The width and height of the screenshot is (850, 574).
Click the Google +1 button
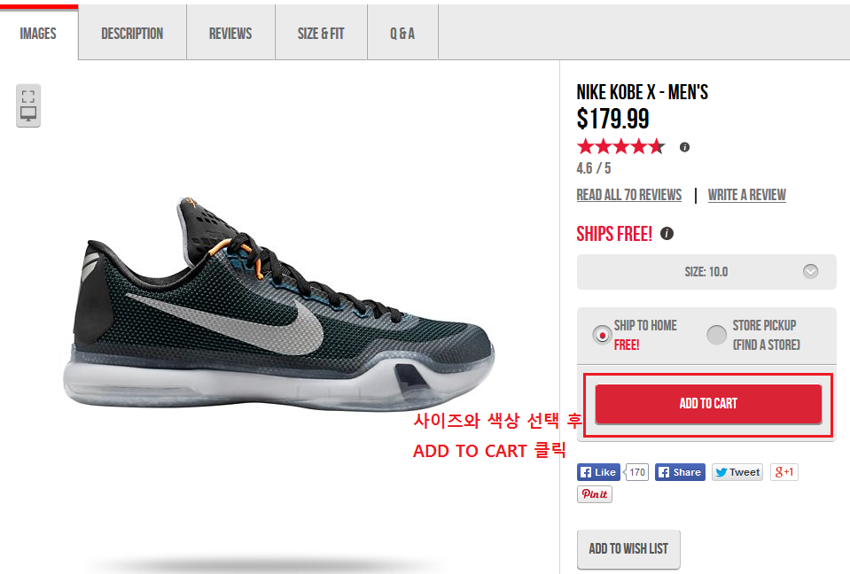784,472
